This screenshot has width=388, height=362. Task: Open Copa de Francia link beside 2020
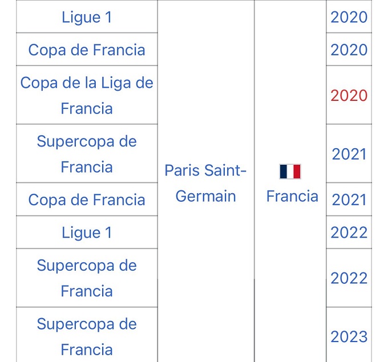[x=87, y=50]
